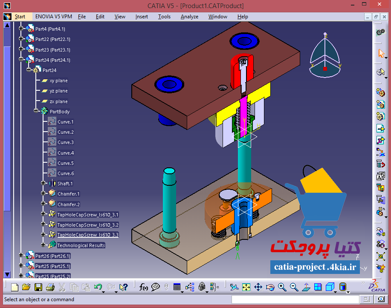Expand the Chamfer.1 feature node
391x308 pixels.
click(x=43, y=193)
